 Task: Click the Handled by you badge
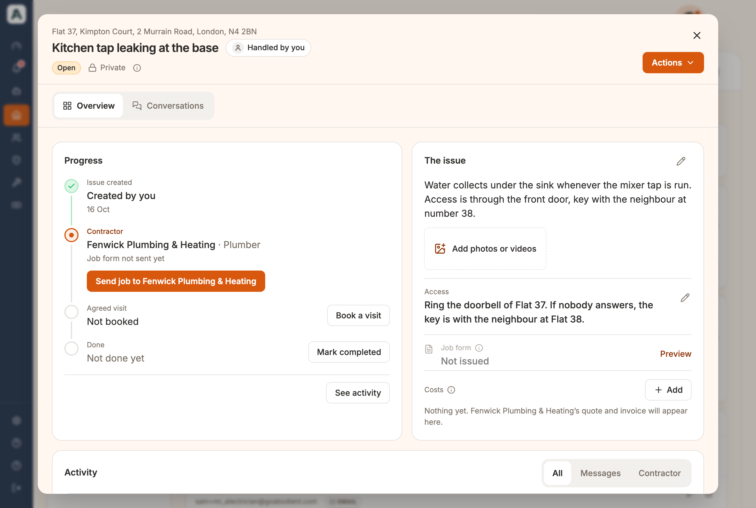[x=268, y=48]
